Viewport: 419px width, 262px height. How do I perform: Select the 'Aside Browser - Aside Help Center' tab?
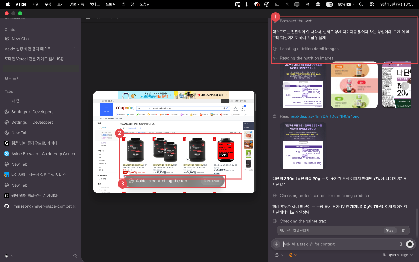click(40, 154)
